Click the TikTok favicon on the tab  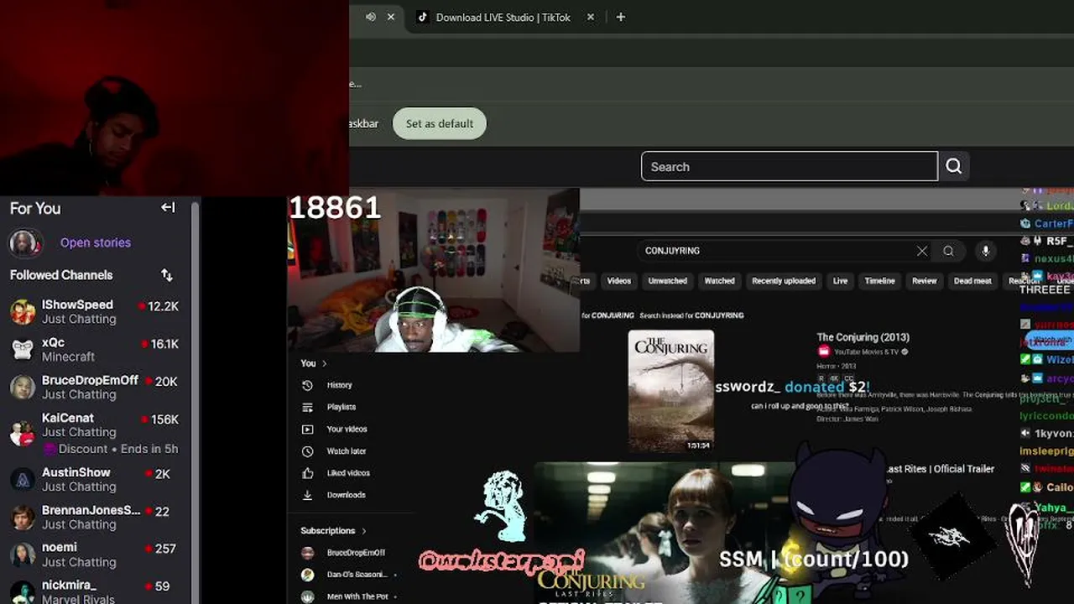(x=423, y=17)
